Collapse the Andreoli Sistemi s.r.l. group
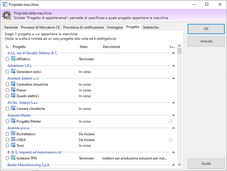The image size is (227, 171). pos(173,78)
